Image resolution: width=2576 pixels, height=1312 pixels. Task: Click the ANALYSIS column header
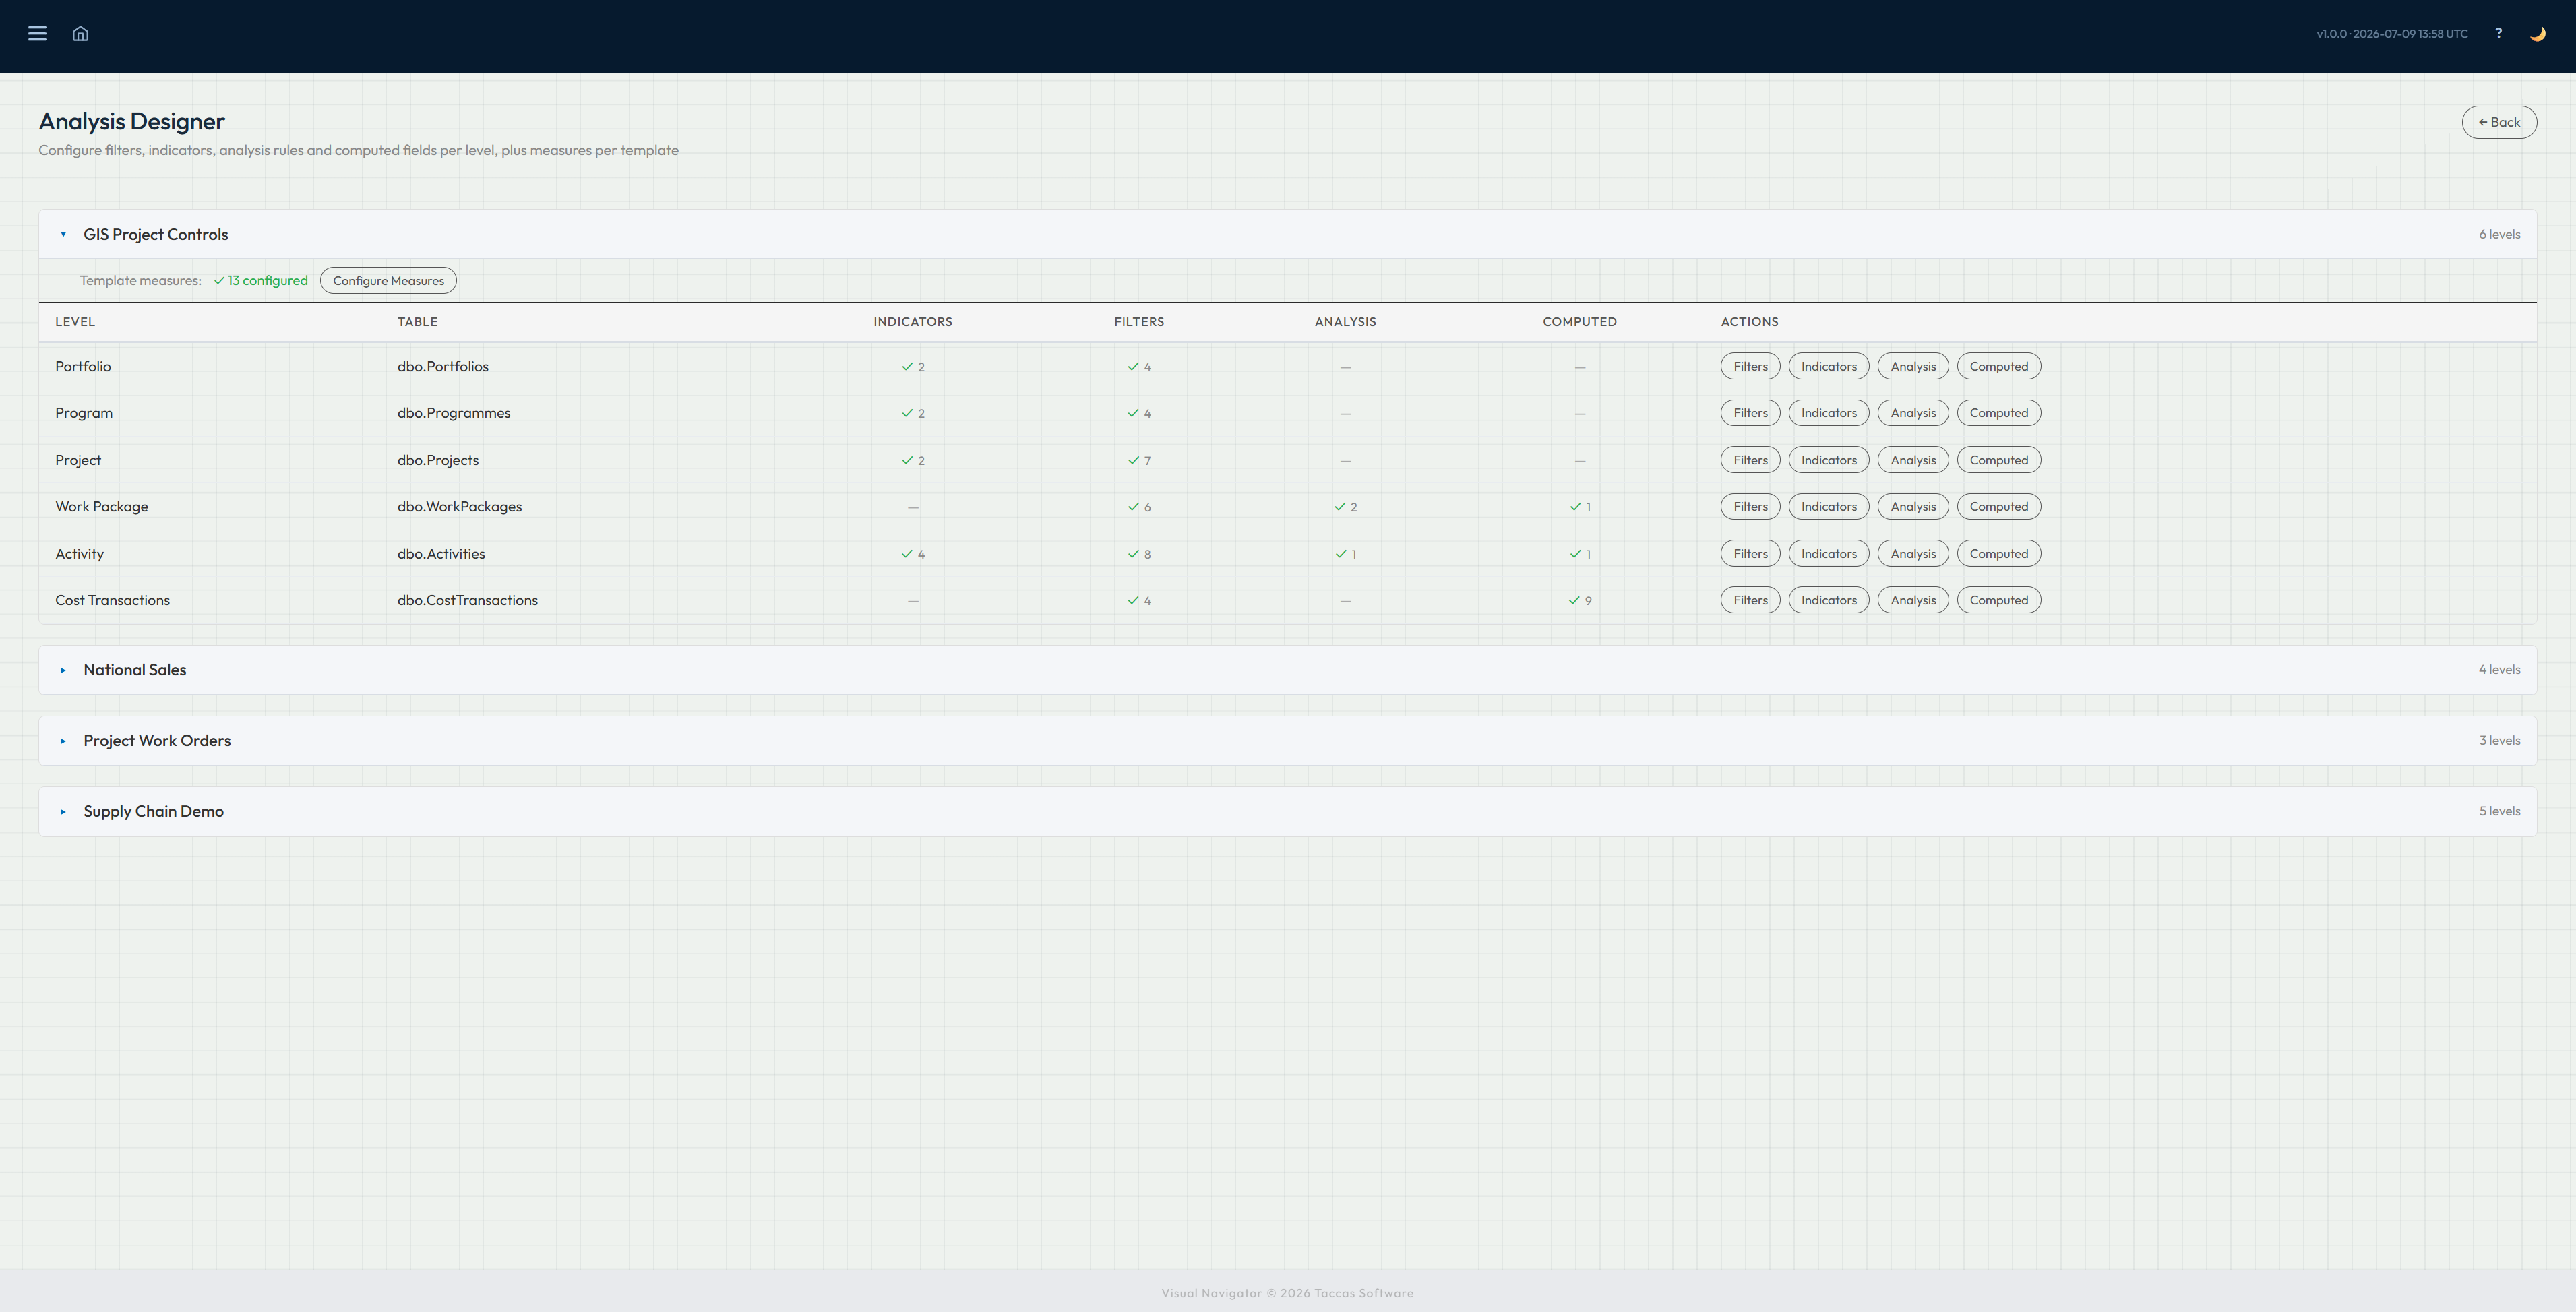1345,322
